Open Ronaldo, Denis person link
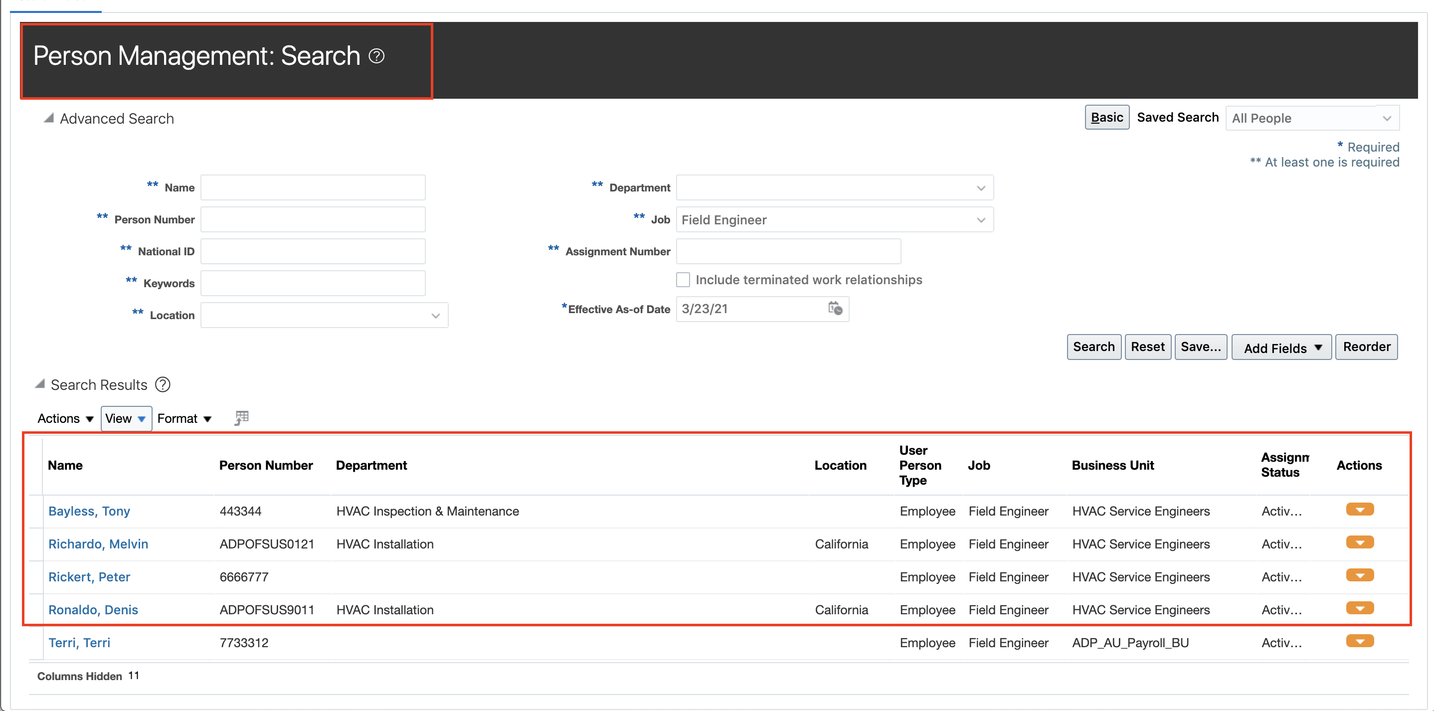 coord(93,610)
